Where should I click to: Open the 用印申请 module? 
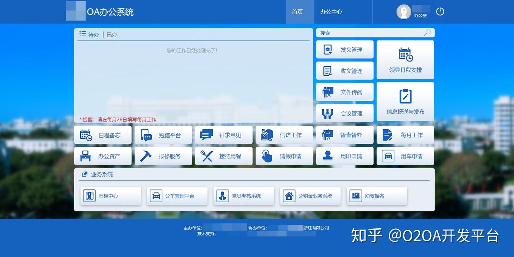click(345, 156)
